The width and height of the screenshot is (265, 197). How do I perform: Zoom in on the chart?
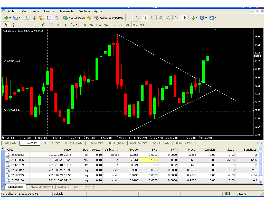click(161, 18)
